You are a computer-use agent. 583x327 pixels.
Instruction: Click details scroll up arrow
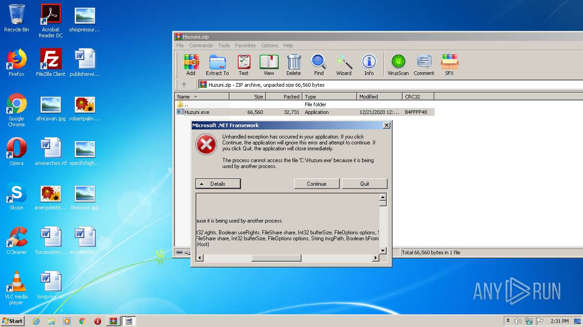(x=383, y=197)
